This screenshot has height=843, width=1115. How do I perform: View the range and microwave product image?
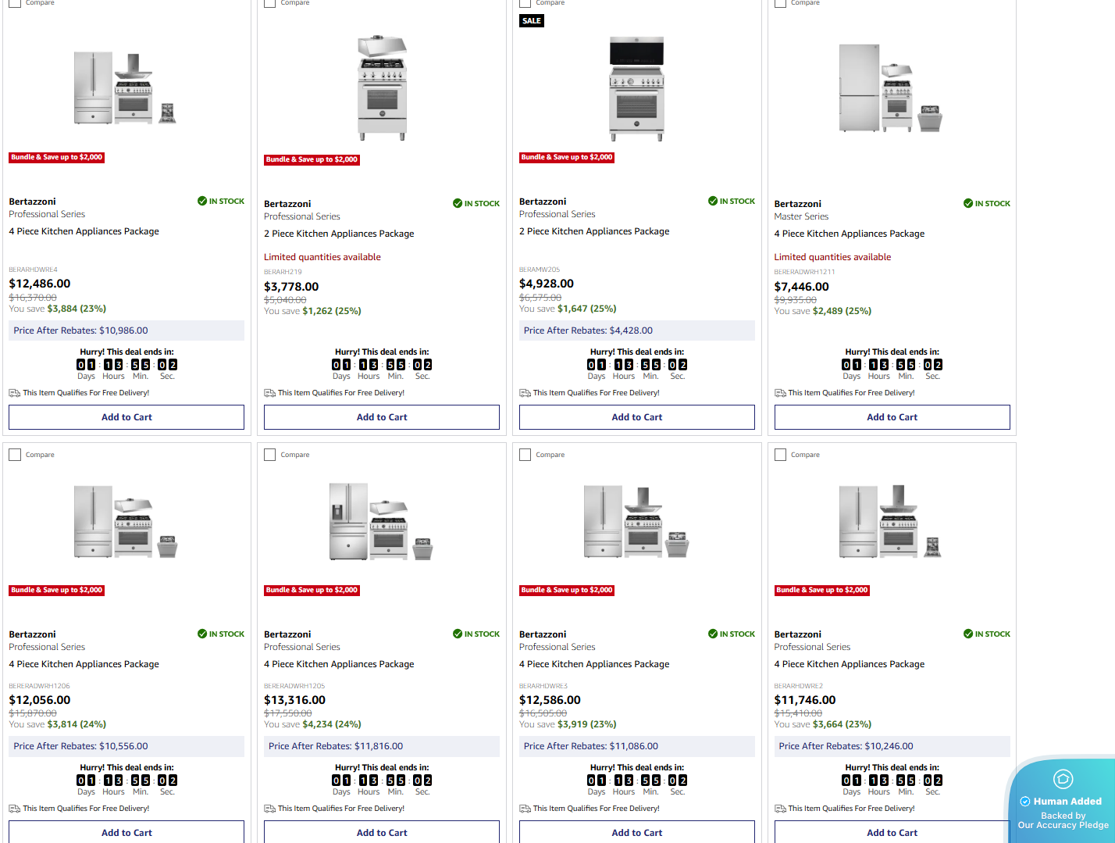(x=636, y=88)
